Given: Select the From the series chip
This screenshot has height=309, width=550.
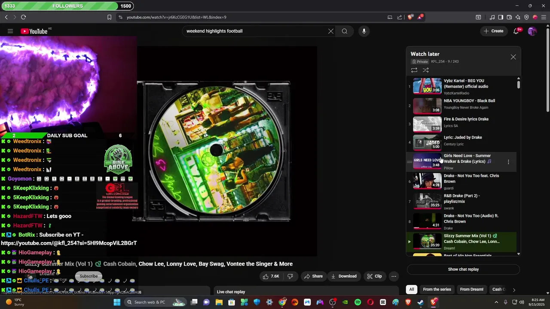Looking at the screenshot, I should 437,290.
